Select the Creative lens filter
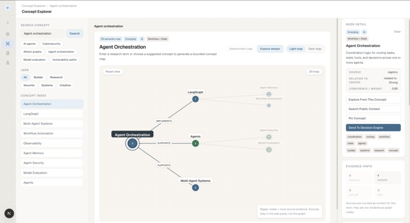The image size is (410, 223). [65, 86]
